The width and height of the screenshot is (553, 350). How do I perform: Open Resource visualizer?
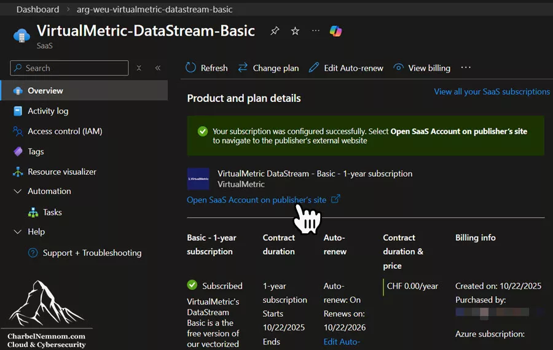61,172
